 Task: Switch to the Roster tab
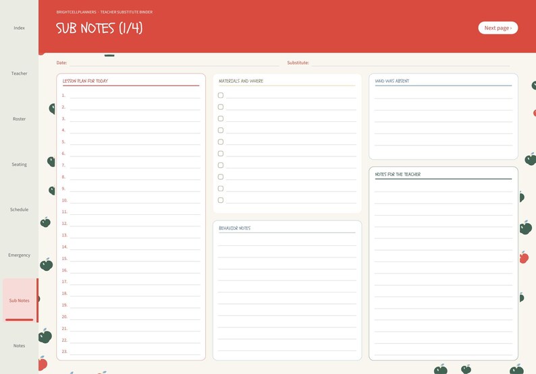pos(19,119)
